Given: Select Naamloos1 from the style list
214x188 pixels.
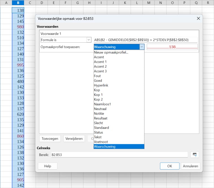Looking at the screenshot, I should coord(119,104).
